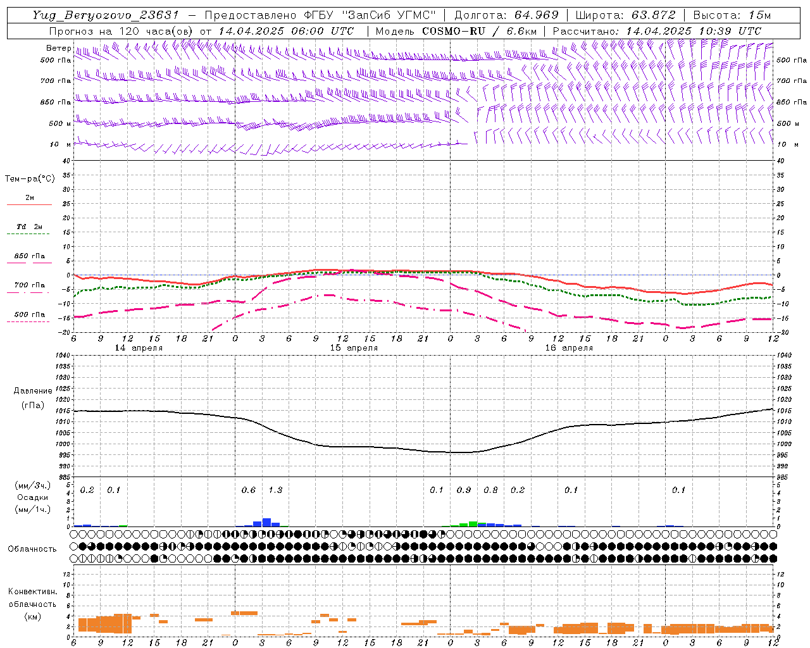
Task: Click the '16 апреля' date label
Action: pos(569,348)
